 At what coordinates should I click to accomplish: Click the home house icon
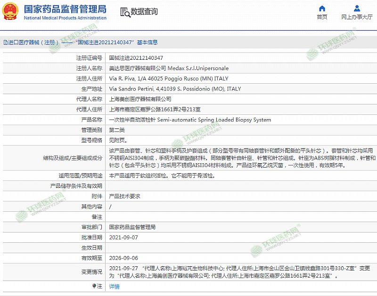322,8
